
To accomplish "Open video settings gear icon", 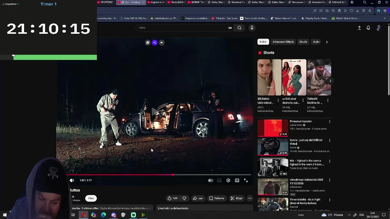I will [x=228, y=180].
